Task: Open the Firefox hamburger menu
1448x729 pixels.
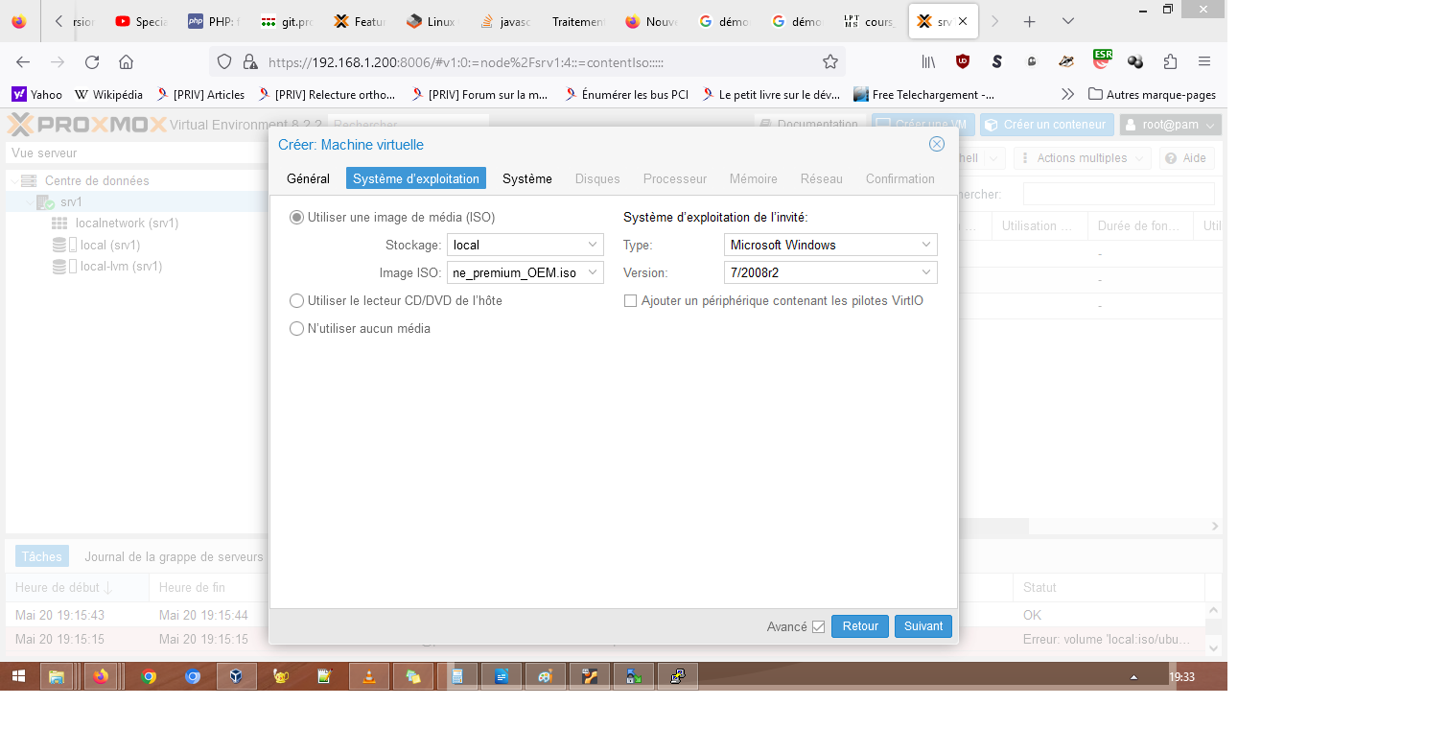Action: (x=1204, y=61)
